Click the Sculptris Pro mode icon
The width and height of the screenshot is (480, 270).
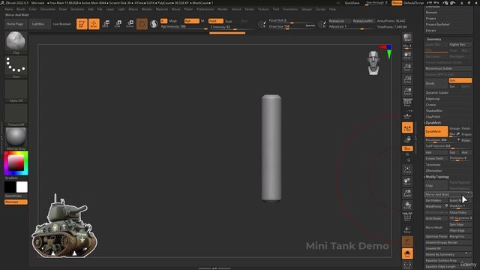click(154, 24)
